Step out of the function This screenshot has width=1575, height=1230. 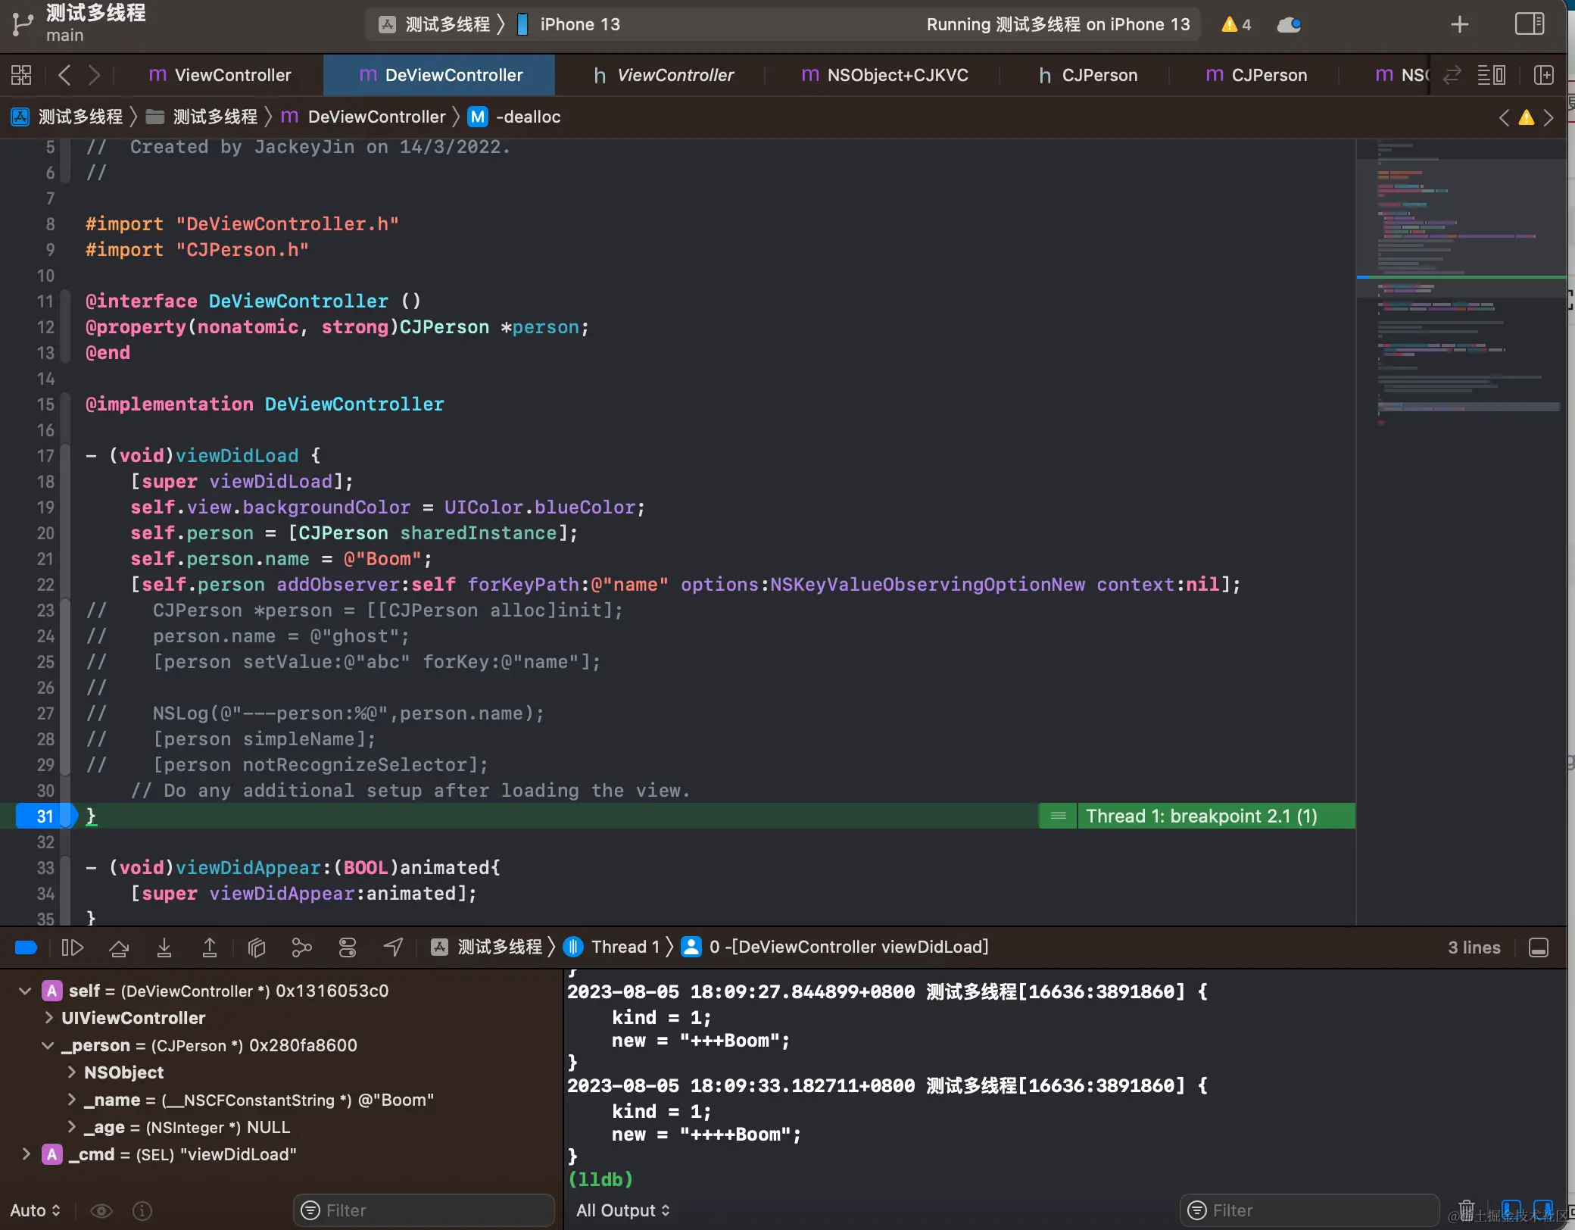click(210, 947)
